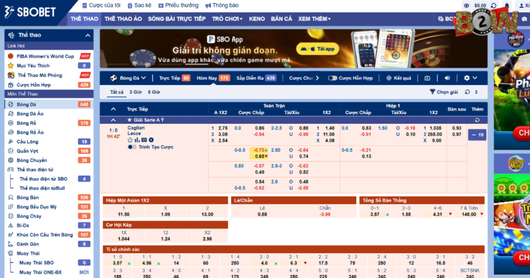The image size is (530, 278).
Task: Click the Cầu Lông badminton icon
Action: coord(11,142)
